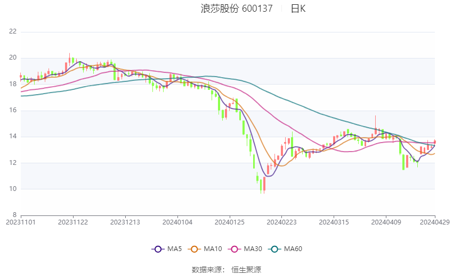Image resolution: width=453 pixels, height=275 pixels.
Task: Select the 20240223 date axis label
Action: tap(282, 222)
